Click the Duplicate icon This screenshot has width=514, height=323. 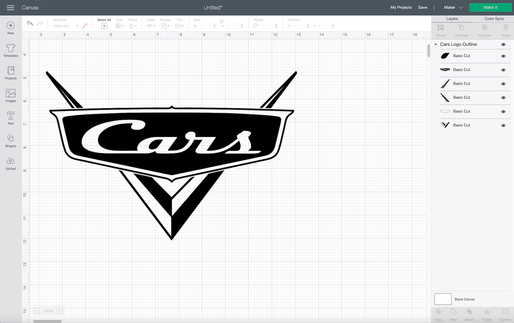[x=485, y=28]
